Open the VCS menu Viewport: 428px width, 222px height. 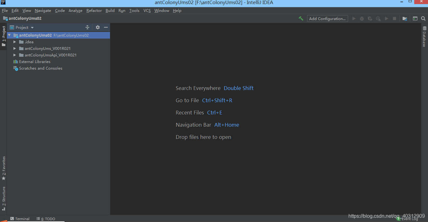[147, 11]
